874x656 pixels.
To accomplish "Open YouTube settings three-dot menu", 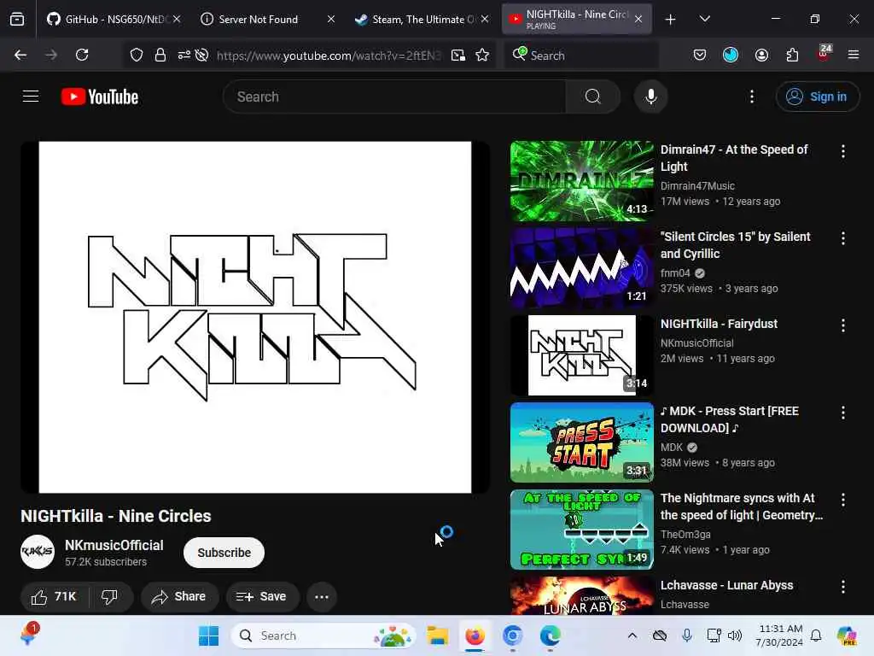I will point(752,97).
